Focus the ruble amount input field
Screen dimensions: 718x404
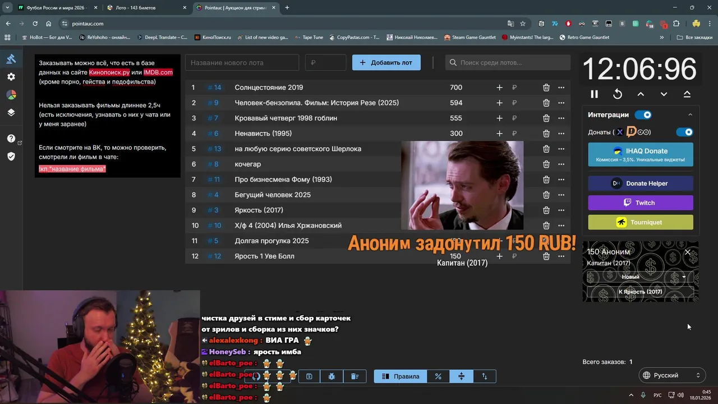click(x=325, y=62)
